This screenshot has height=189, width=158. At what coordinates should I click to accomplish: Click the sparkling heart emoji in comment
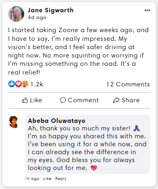pyautogui.click(x=94, y=168)
